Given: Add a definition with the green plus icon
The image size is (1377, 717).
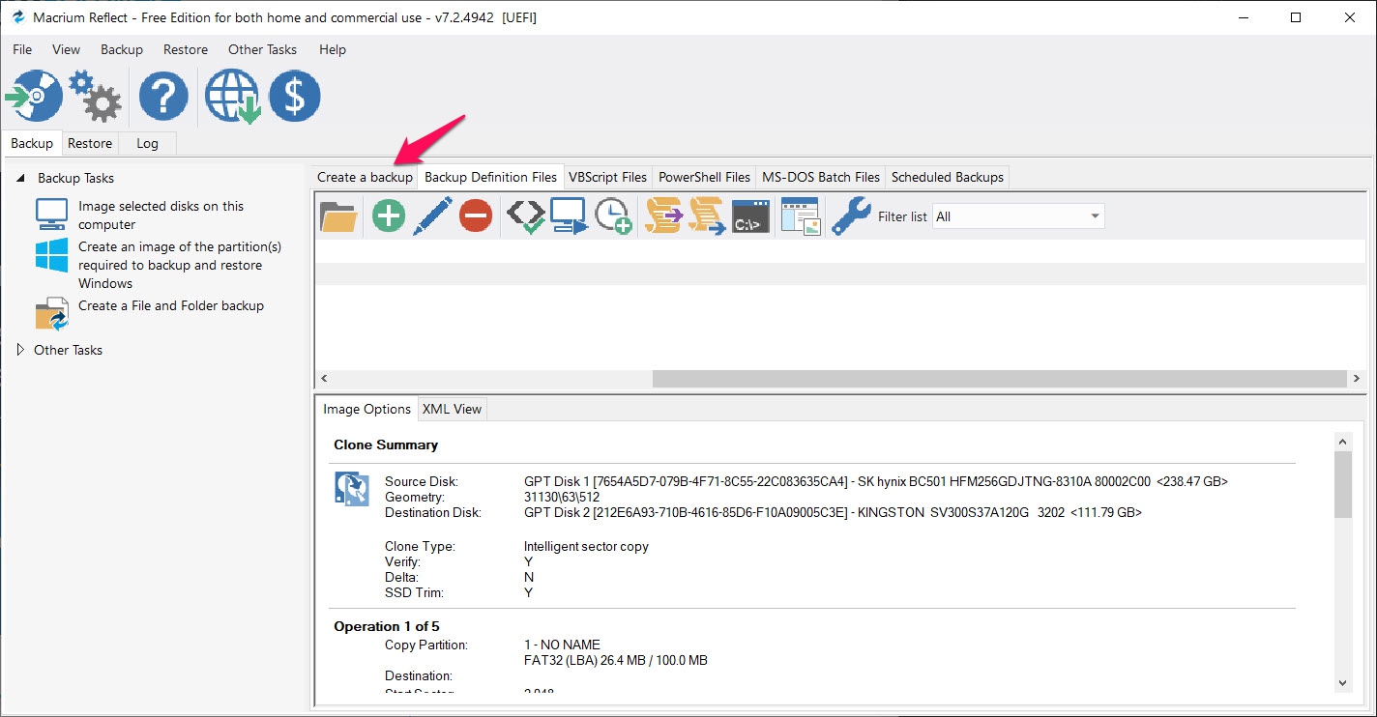Looking at the screenshot, I should pyautogui.click(x=389, y=216).
